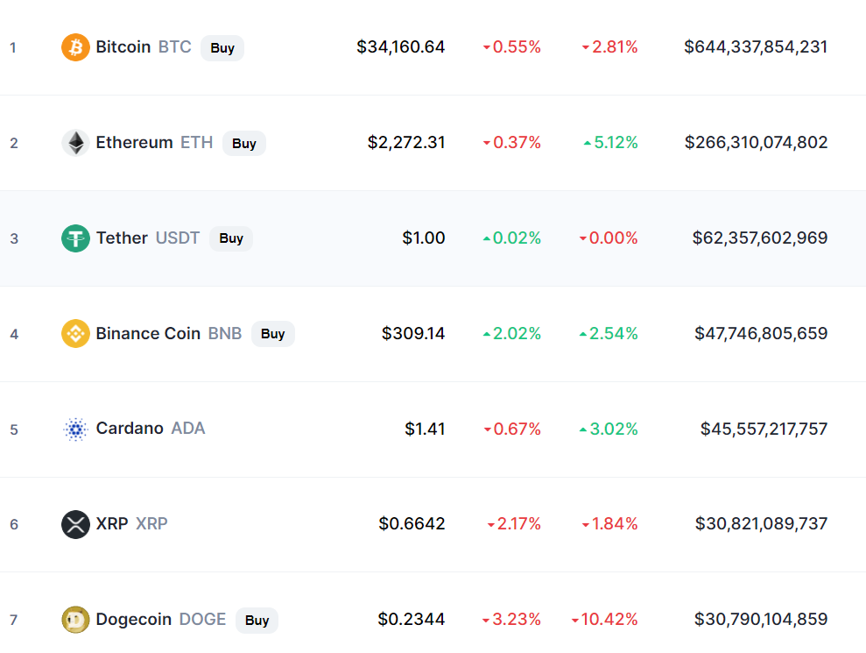Click Buy next to Ethereum ETH
866x653 pixels.
244,144
